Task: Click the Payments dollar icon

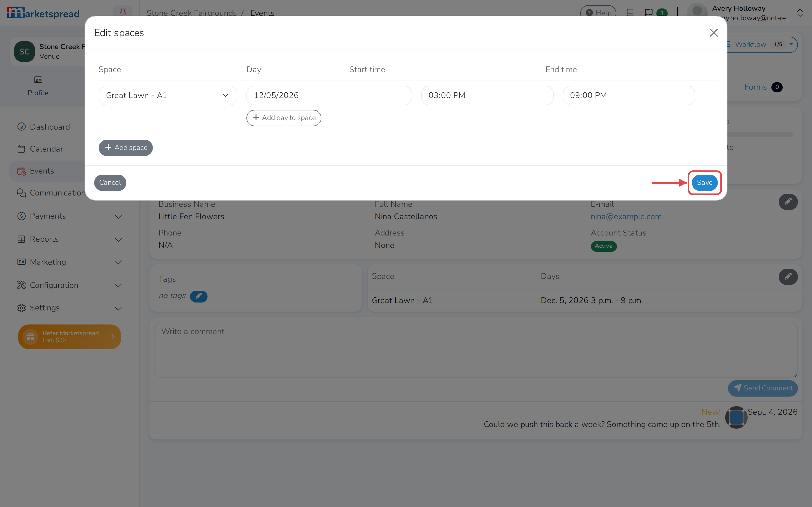Action: tap(21, 216)
